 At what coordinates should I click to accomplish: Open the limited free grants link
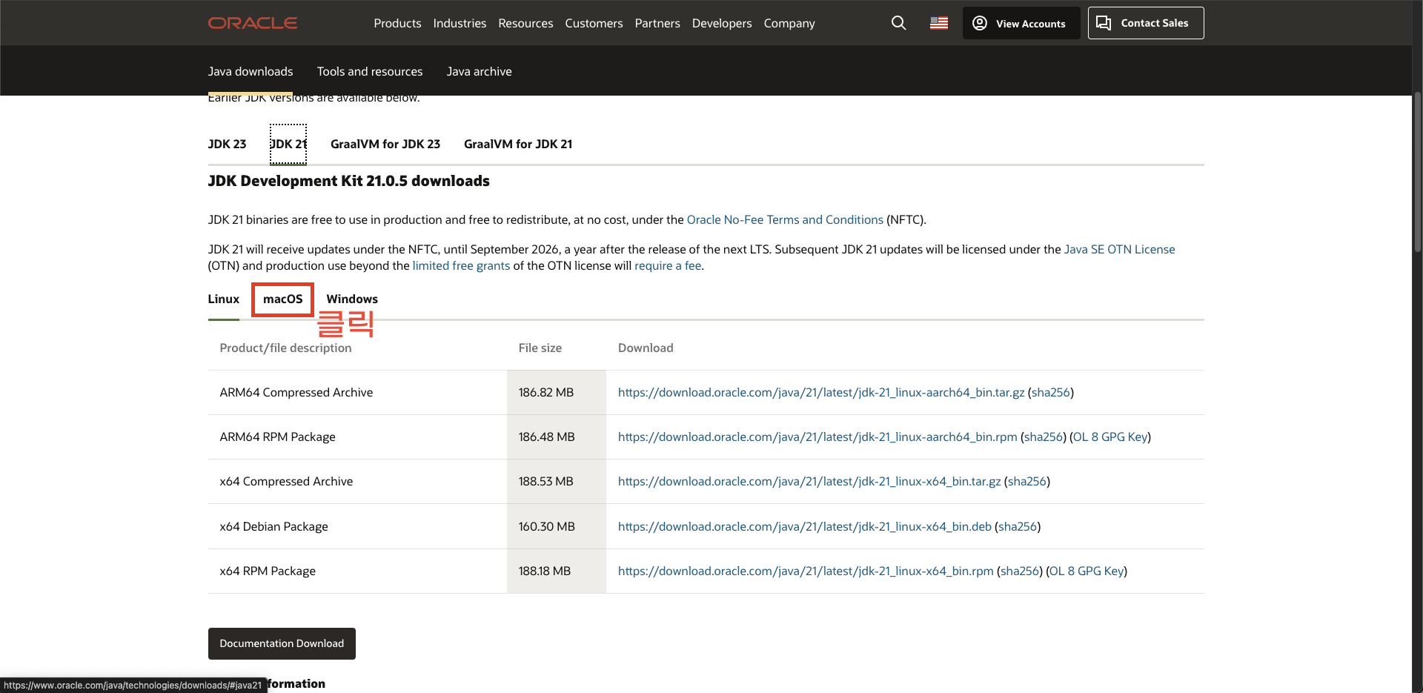pos(461,265)
